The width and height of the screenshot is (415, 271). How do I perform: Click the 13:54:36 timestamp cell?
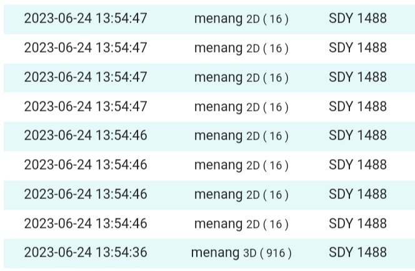point(86,252)
